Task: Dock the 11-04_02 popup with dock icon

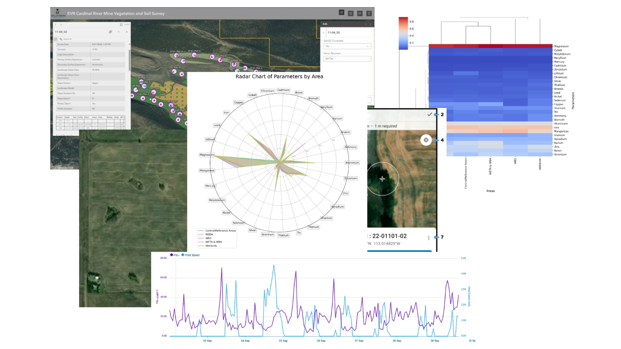Action: click(110, 32)
